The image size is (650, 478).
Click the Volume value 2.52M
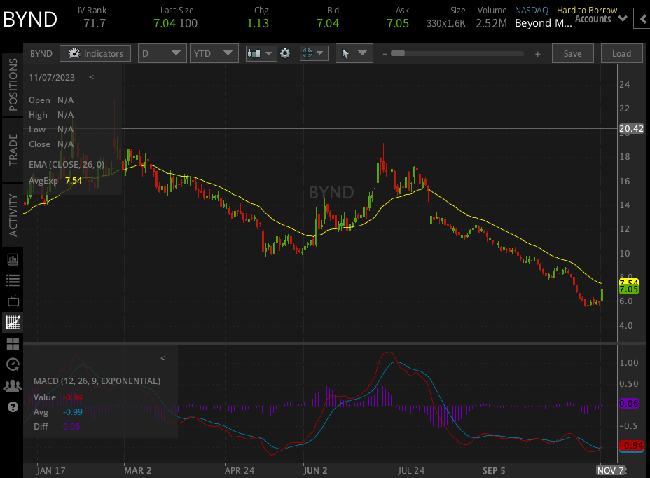click(491, 23)
